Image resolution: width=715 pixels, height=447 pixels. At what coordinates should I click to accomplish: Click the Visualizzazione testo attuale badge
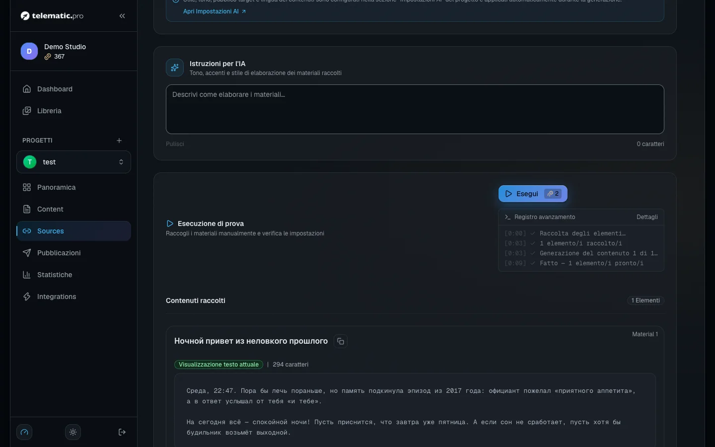[218, 365]
